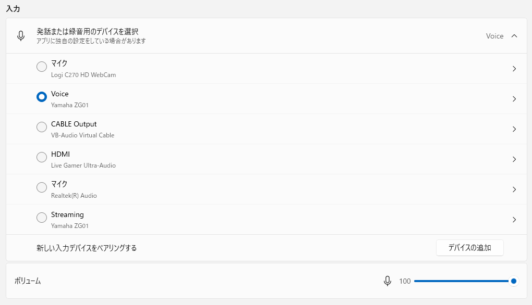
Task: Click the input volume slider track
Action: (464, 281)
